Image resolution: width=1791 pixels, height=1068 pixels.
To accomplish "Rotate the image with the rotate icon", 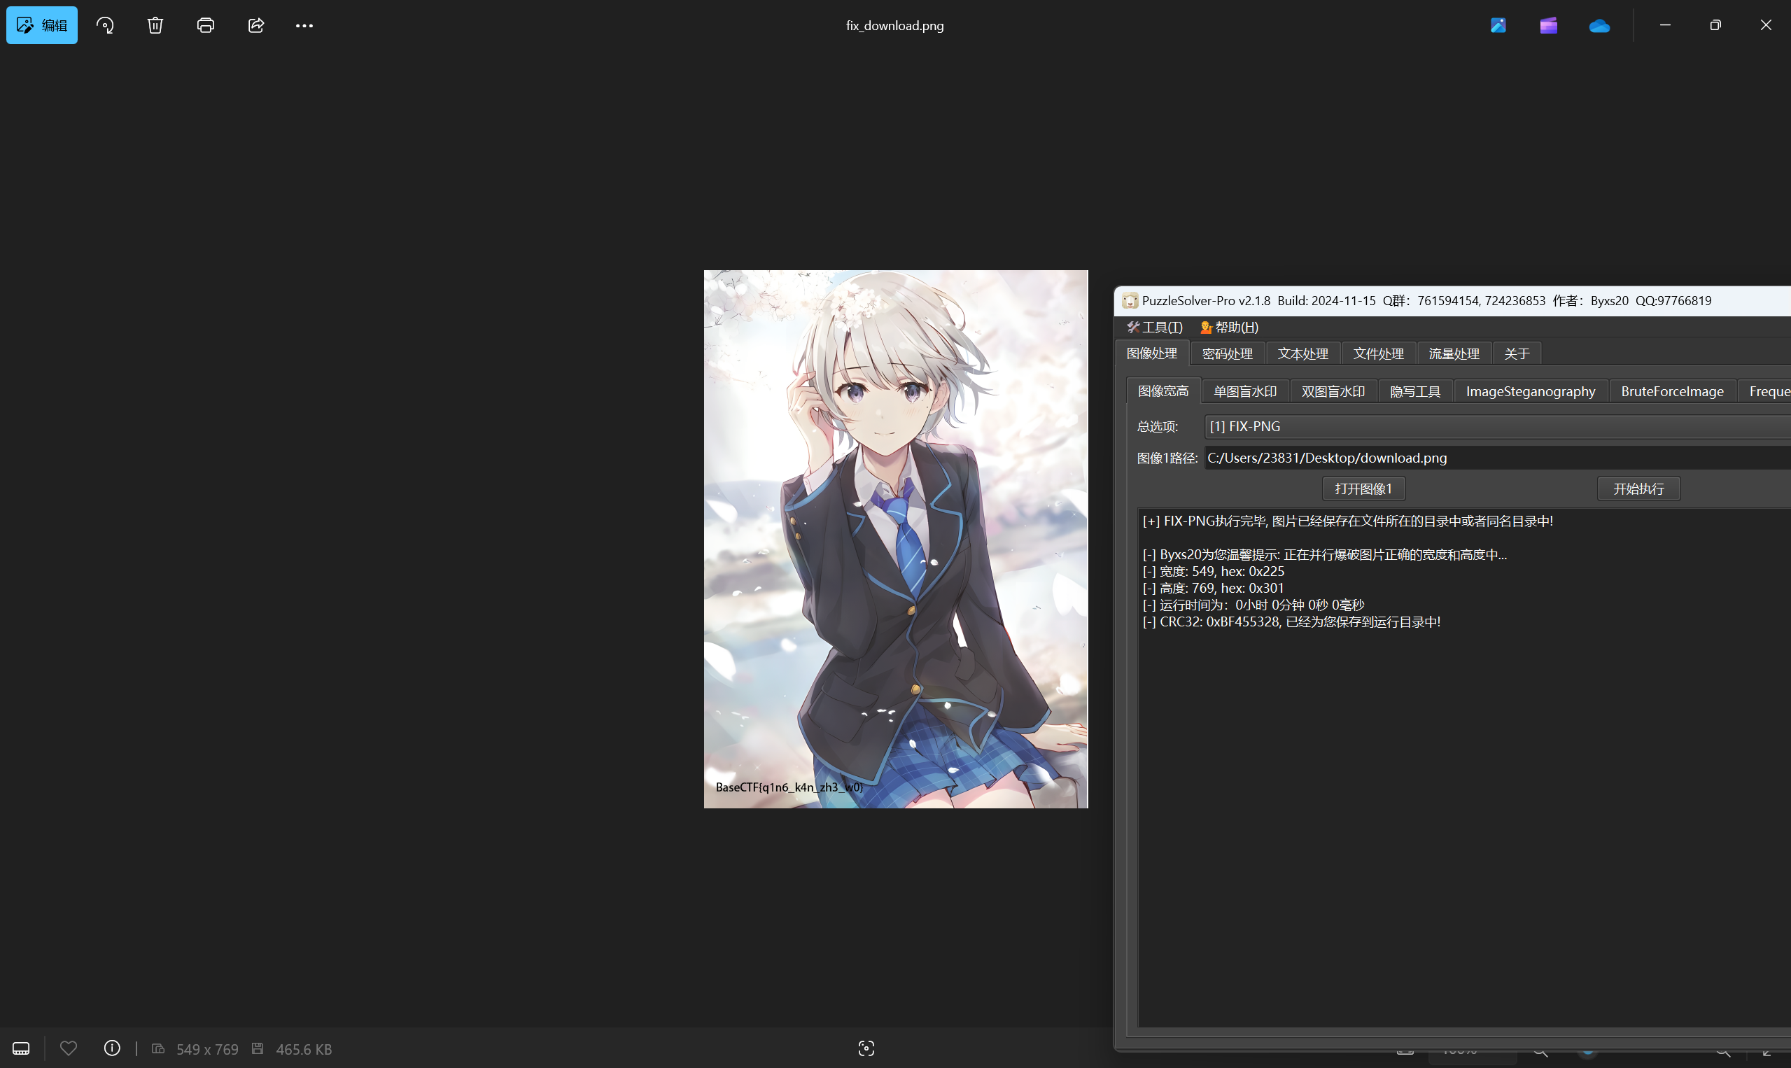I will tap(105, 25).
